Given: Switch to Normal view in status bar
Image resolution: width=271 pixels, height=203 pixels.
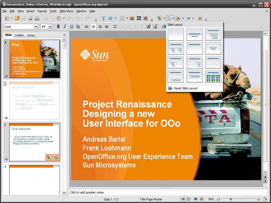Looking at the screenshot, I should point(183,199).
